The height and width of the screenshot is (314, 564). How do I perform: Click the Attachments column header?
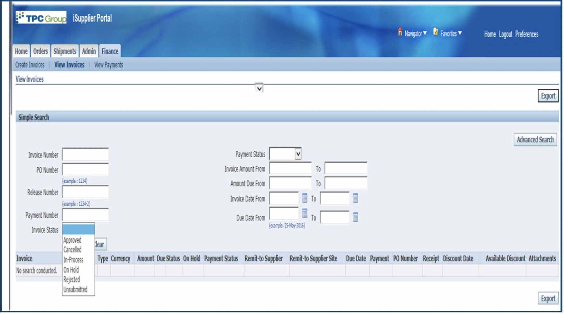[x=542, y=258]
